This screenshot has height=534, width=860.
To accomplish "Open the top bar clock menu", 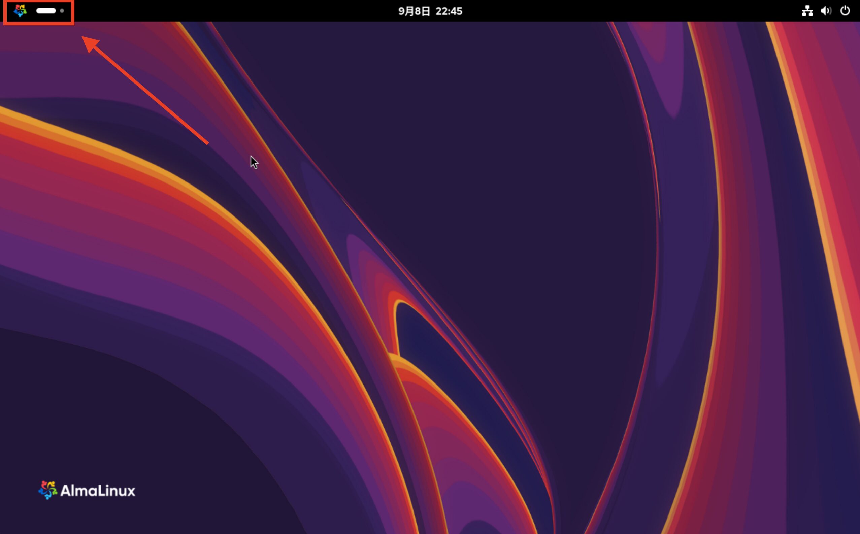I will coord(431,11).
